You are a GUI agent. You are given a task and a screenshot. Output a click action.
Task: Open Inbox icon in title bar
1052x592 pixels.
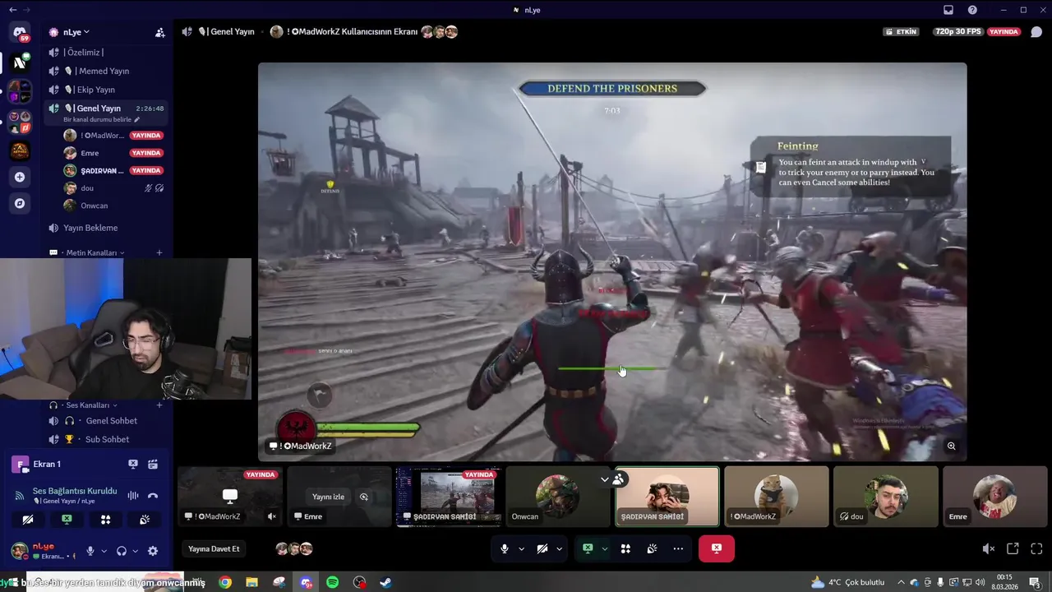pos(948,10)
